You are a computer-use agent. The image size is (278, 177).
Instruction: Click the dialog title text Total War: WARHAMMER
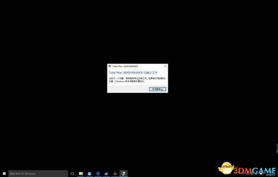pos(125,66)
